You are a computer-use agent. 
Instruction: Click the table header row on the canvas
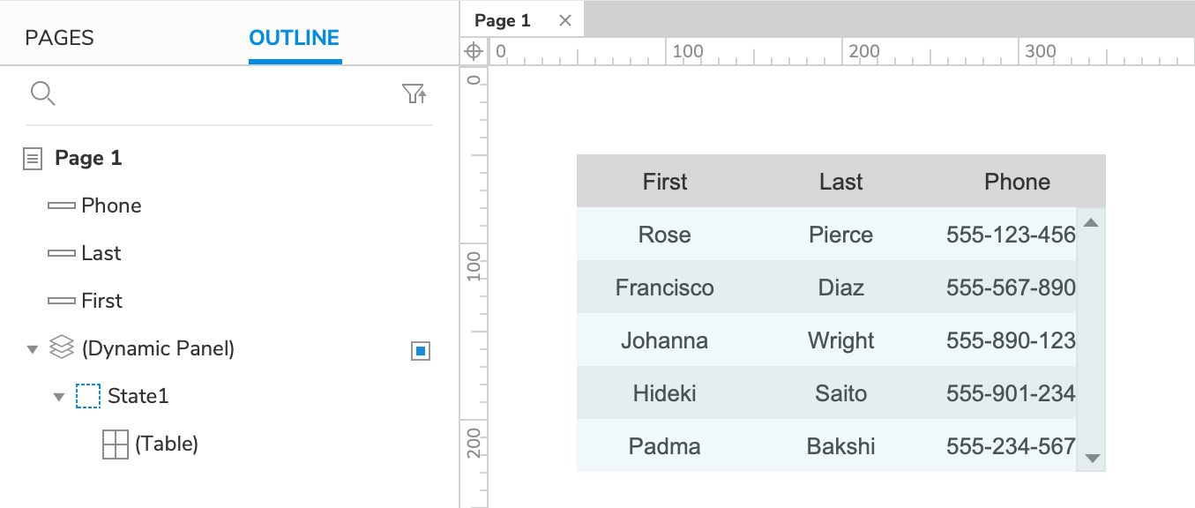tap(840, 181)
